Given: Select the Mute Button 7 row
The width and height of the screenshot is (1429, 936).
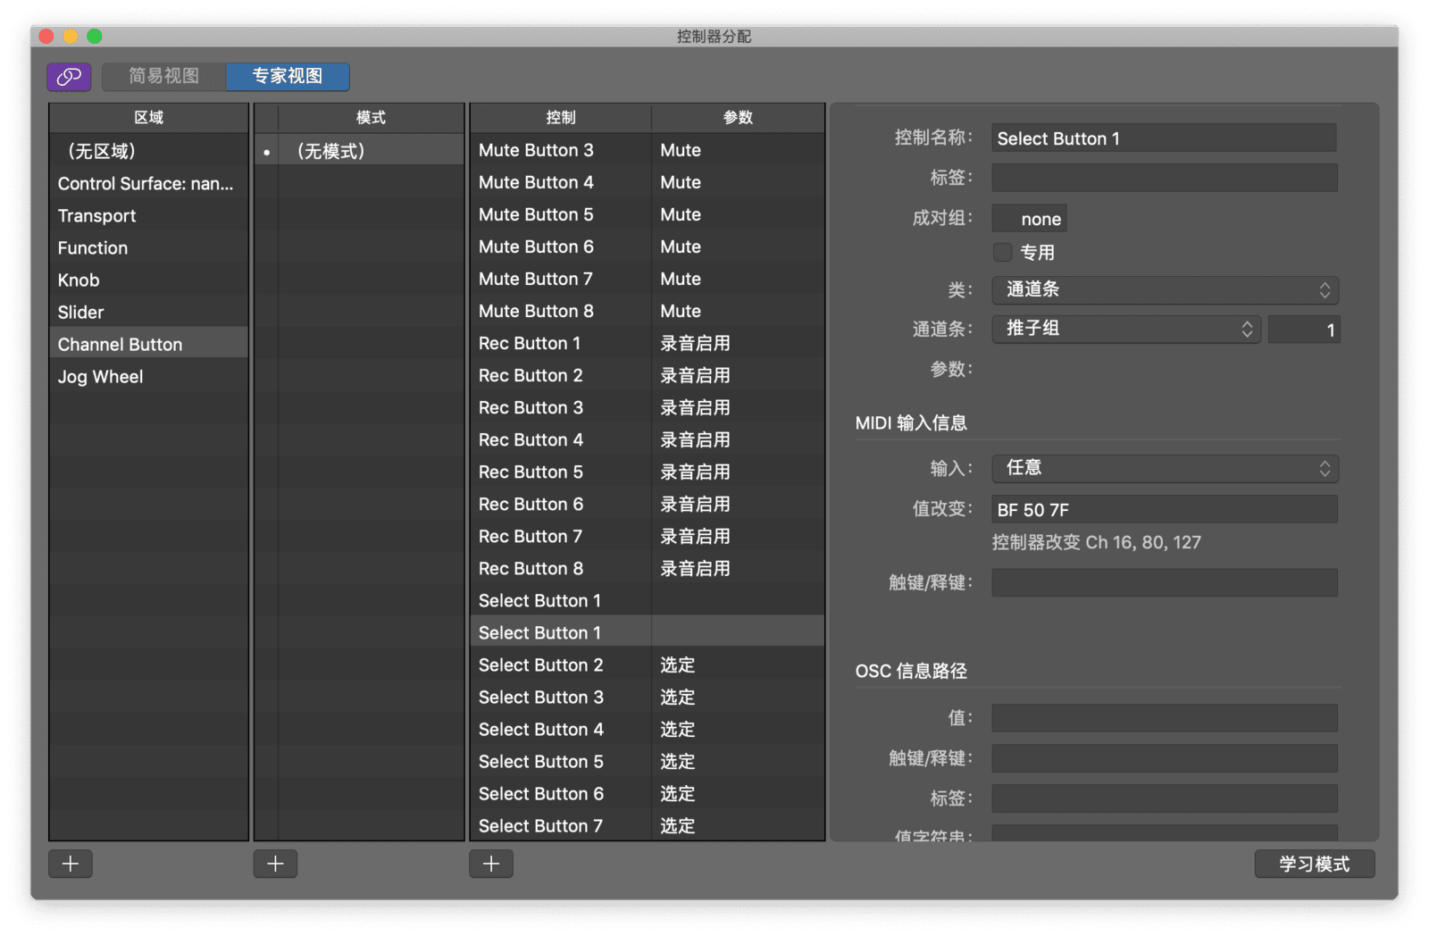Looking at the screenshot, I should click(648, 279).
